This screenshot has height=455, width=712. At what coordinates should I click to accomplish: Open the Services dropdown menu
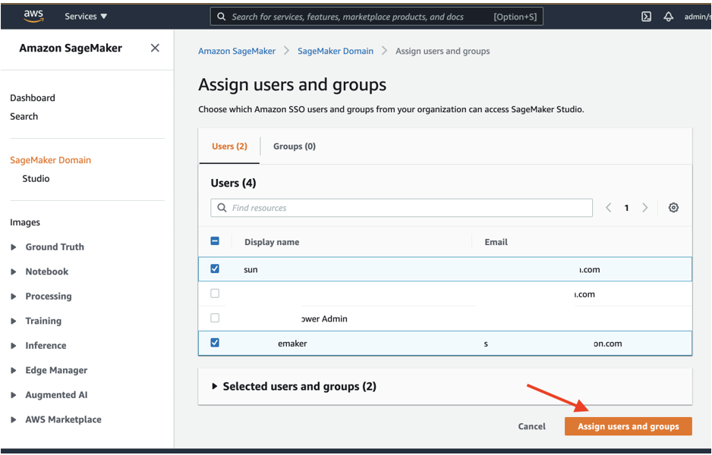tap(86, 17)
